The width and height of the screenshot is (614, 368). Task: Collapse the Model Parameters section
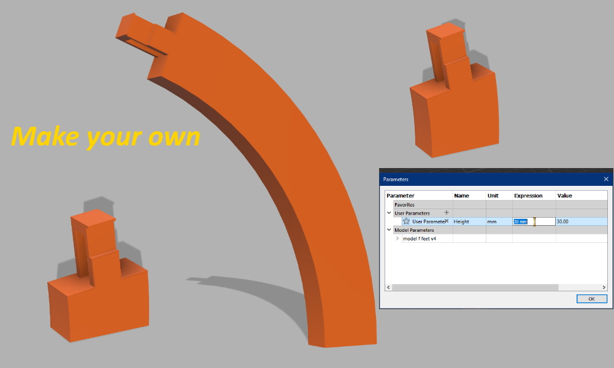point(389,229)
